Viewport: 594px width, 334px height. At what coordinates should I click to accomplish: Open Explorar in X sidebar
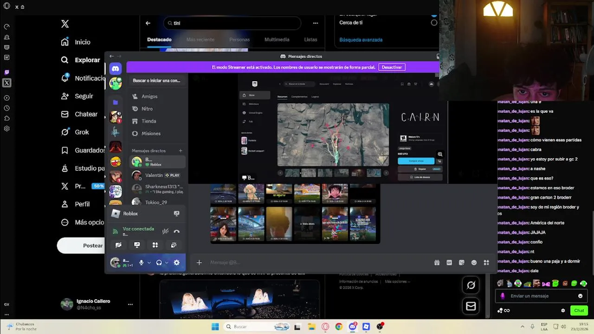coord(81,60)
